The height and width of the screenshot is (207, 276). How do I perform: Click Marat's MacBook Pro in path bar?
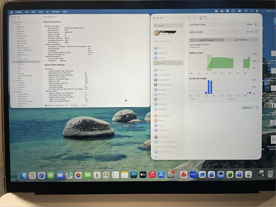tap(57, 106)
